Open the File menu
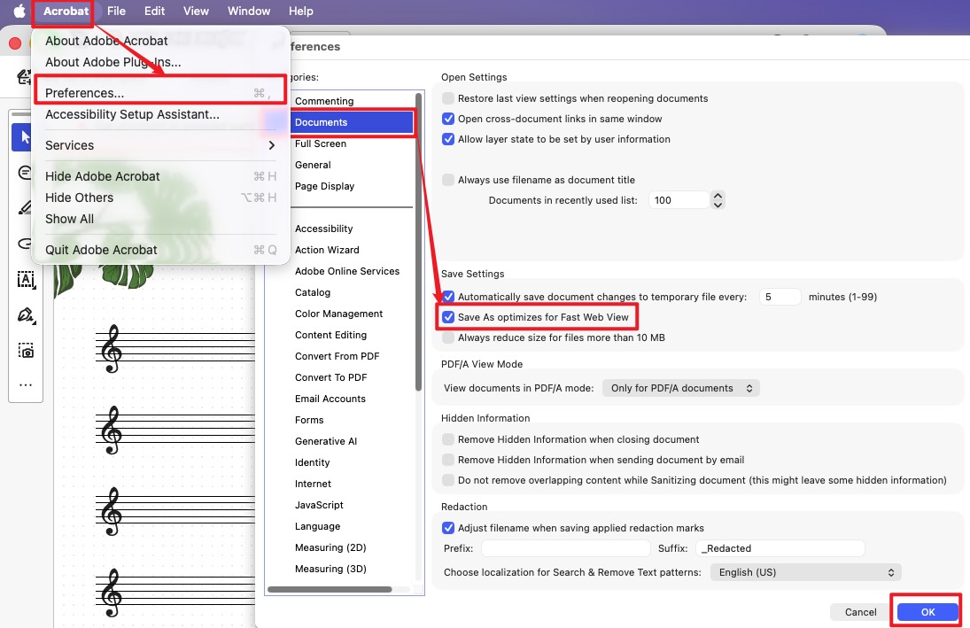Screen dimensions: 970x628 click(x=116, y=12)
